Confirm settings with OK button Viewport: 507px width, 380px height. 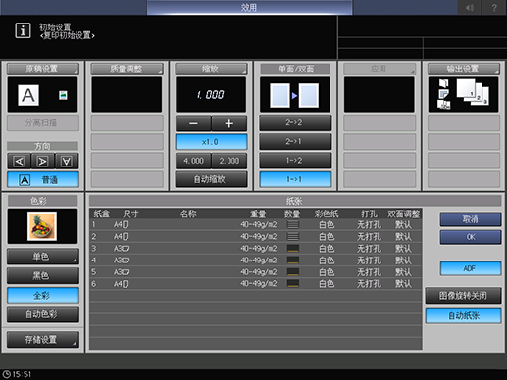(471, 237)
